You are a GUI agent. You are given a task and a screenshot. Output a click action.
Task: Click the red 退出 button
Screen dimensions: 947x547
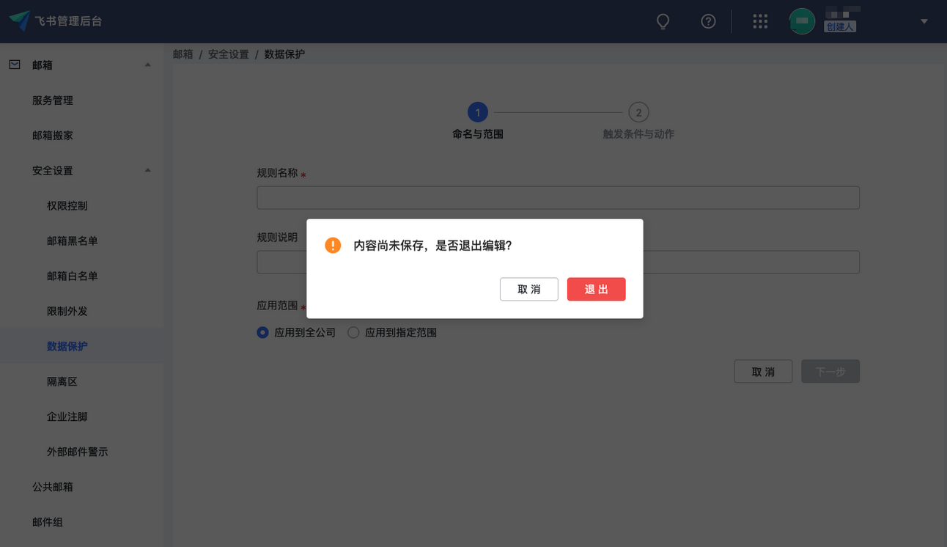pos(597,289)
